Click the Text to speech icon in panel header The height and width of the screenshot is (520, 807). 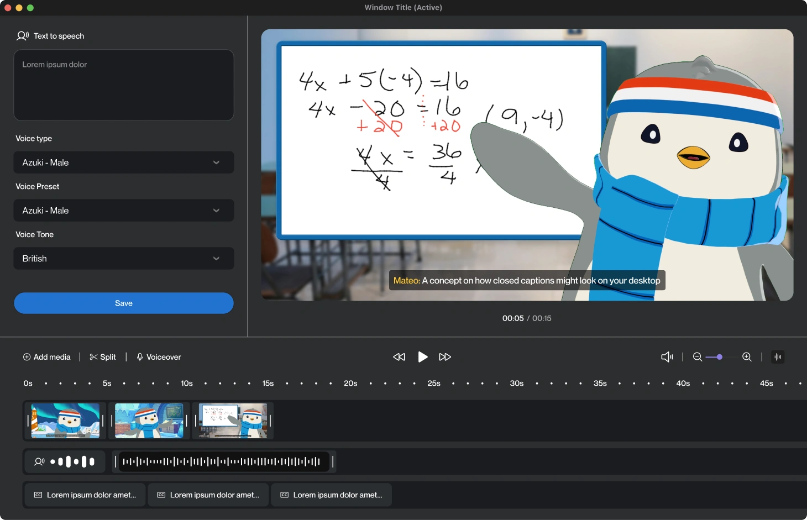pyautogui.click(x=23, y=36)
